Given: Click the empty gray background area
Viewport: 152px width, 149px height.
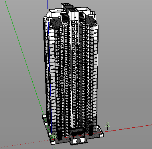Looking at the screenshot, I should (x=126, y=53).
